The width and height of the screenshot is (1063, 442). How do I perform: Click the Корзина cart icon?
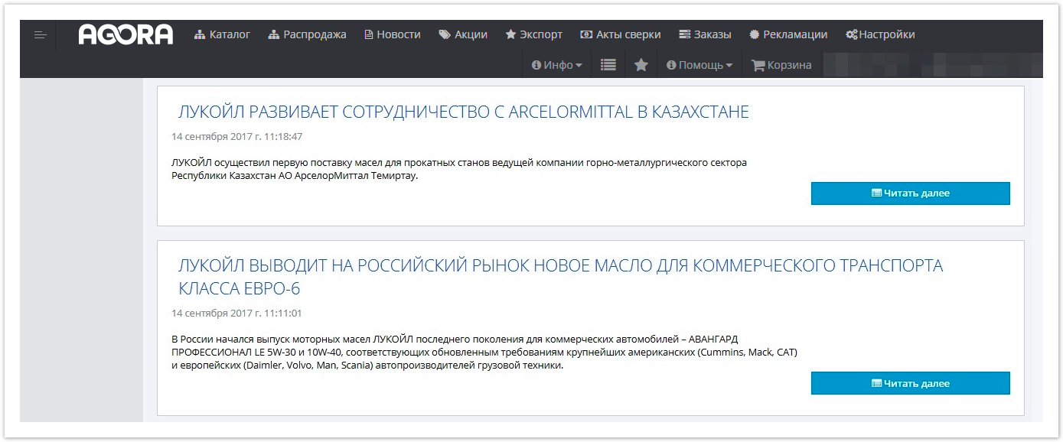coord(758,65)
